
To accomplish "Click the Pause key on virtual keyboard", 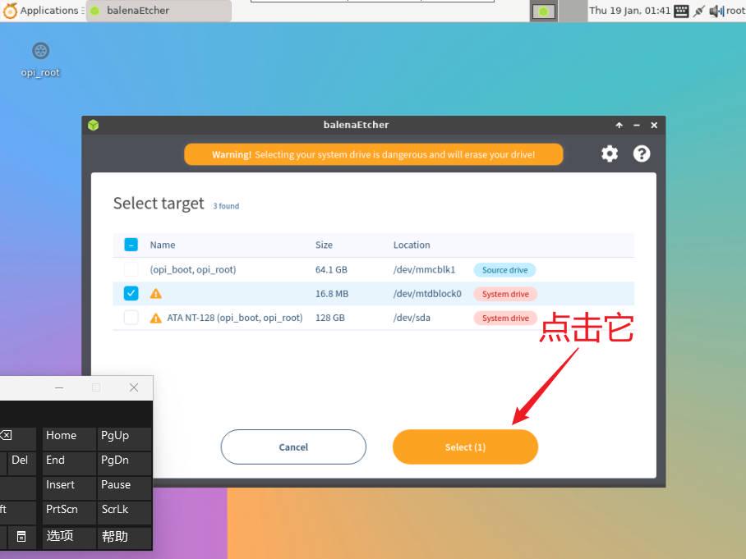I will click(124, 488).
